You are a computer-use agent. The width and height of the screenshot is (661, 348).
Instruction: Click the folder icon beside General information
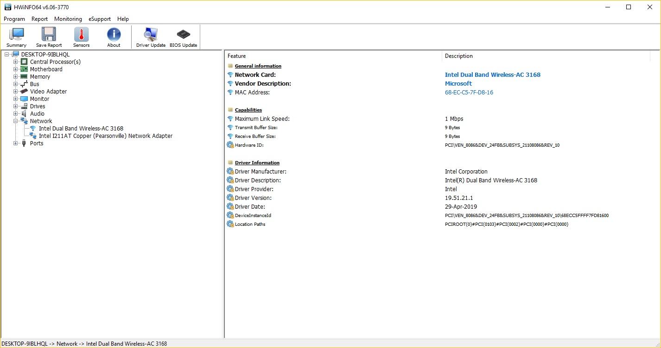tap(230, 66)
